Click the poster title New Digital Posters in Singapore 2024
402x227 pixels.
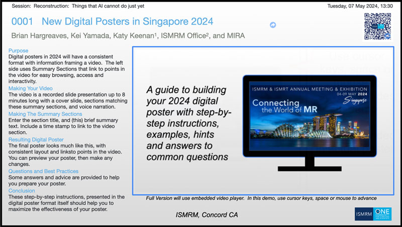coord(127,22)
